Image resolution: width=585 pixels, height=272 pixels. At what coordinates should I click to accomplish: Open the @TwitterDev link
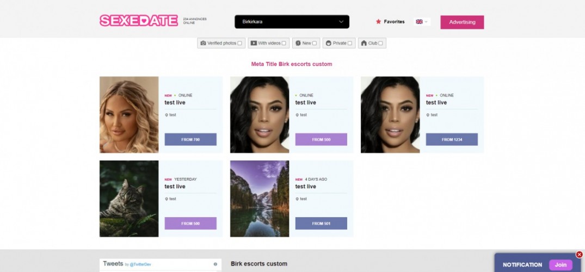(x=140, y=264)
